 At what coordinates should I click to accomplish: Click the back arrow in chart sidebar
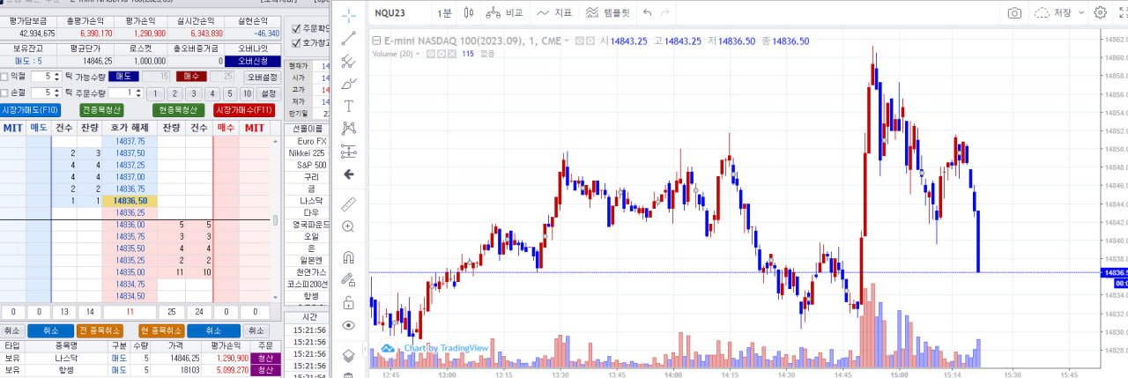(x=349, y=174)
